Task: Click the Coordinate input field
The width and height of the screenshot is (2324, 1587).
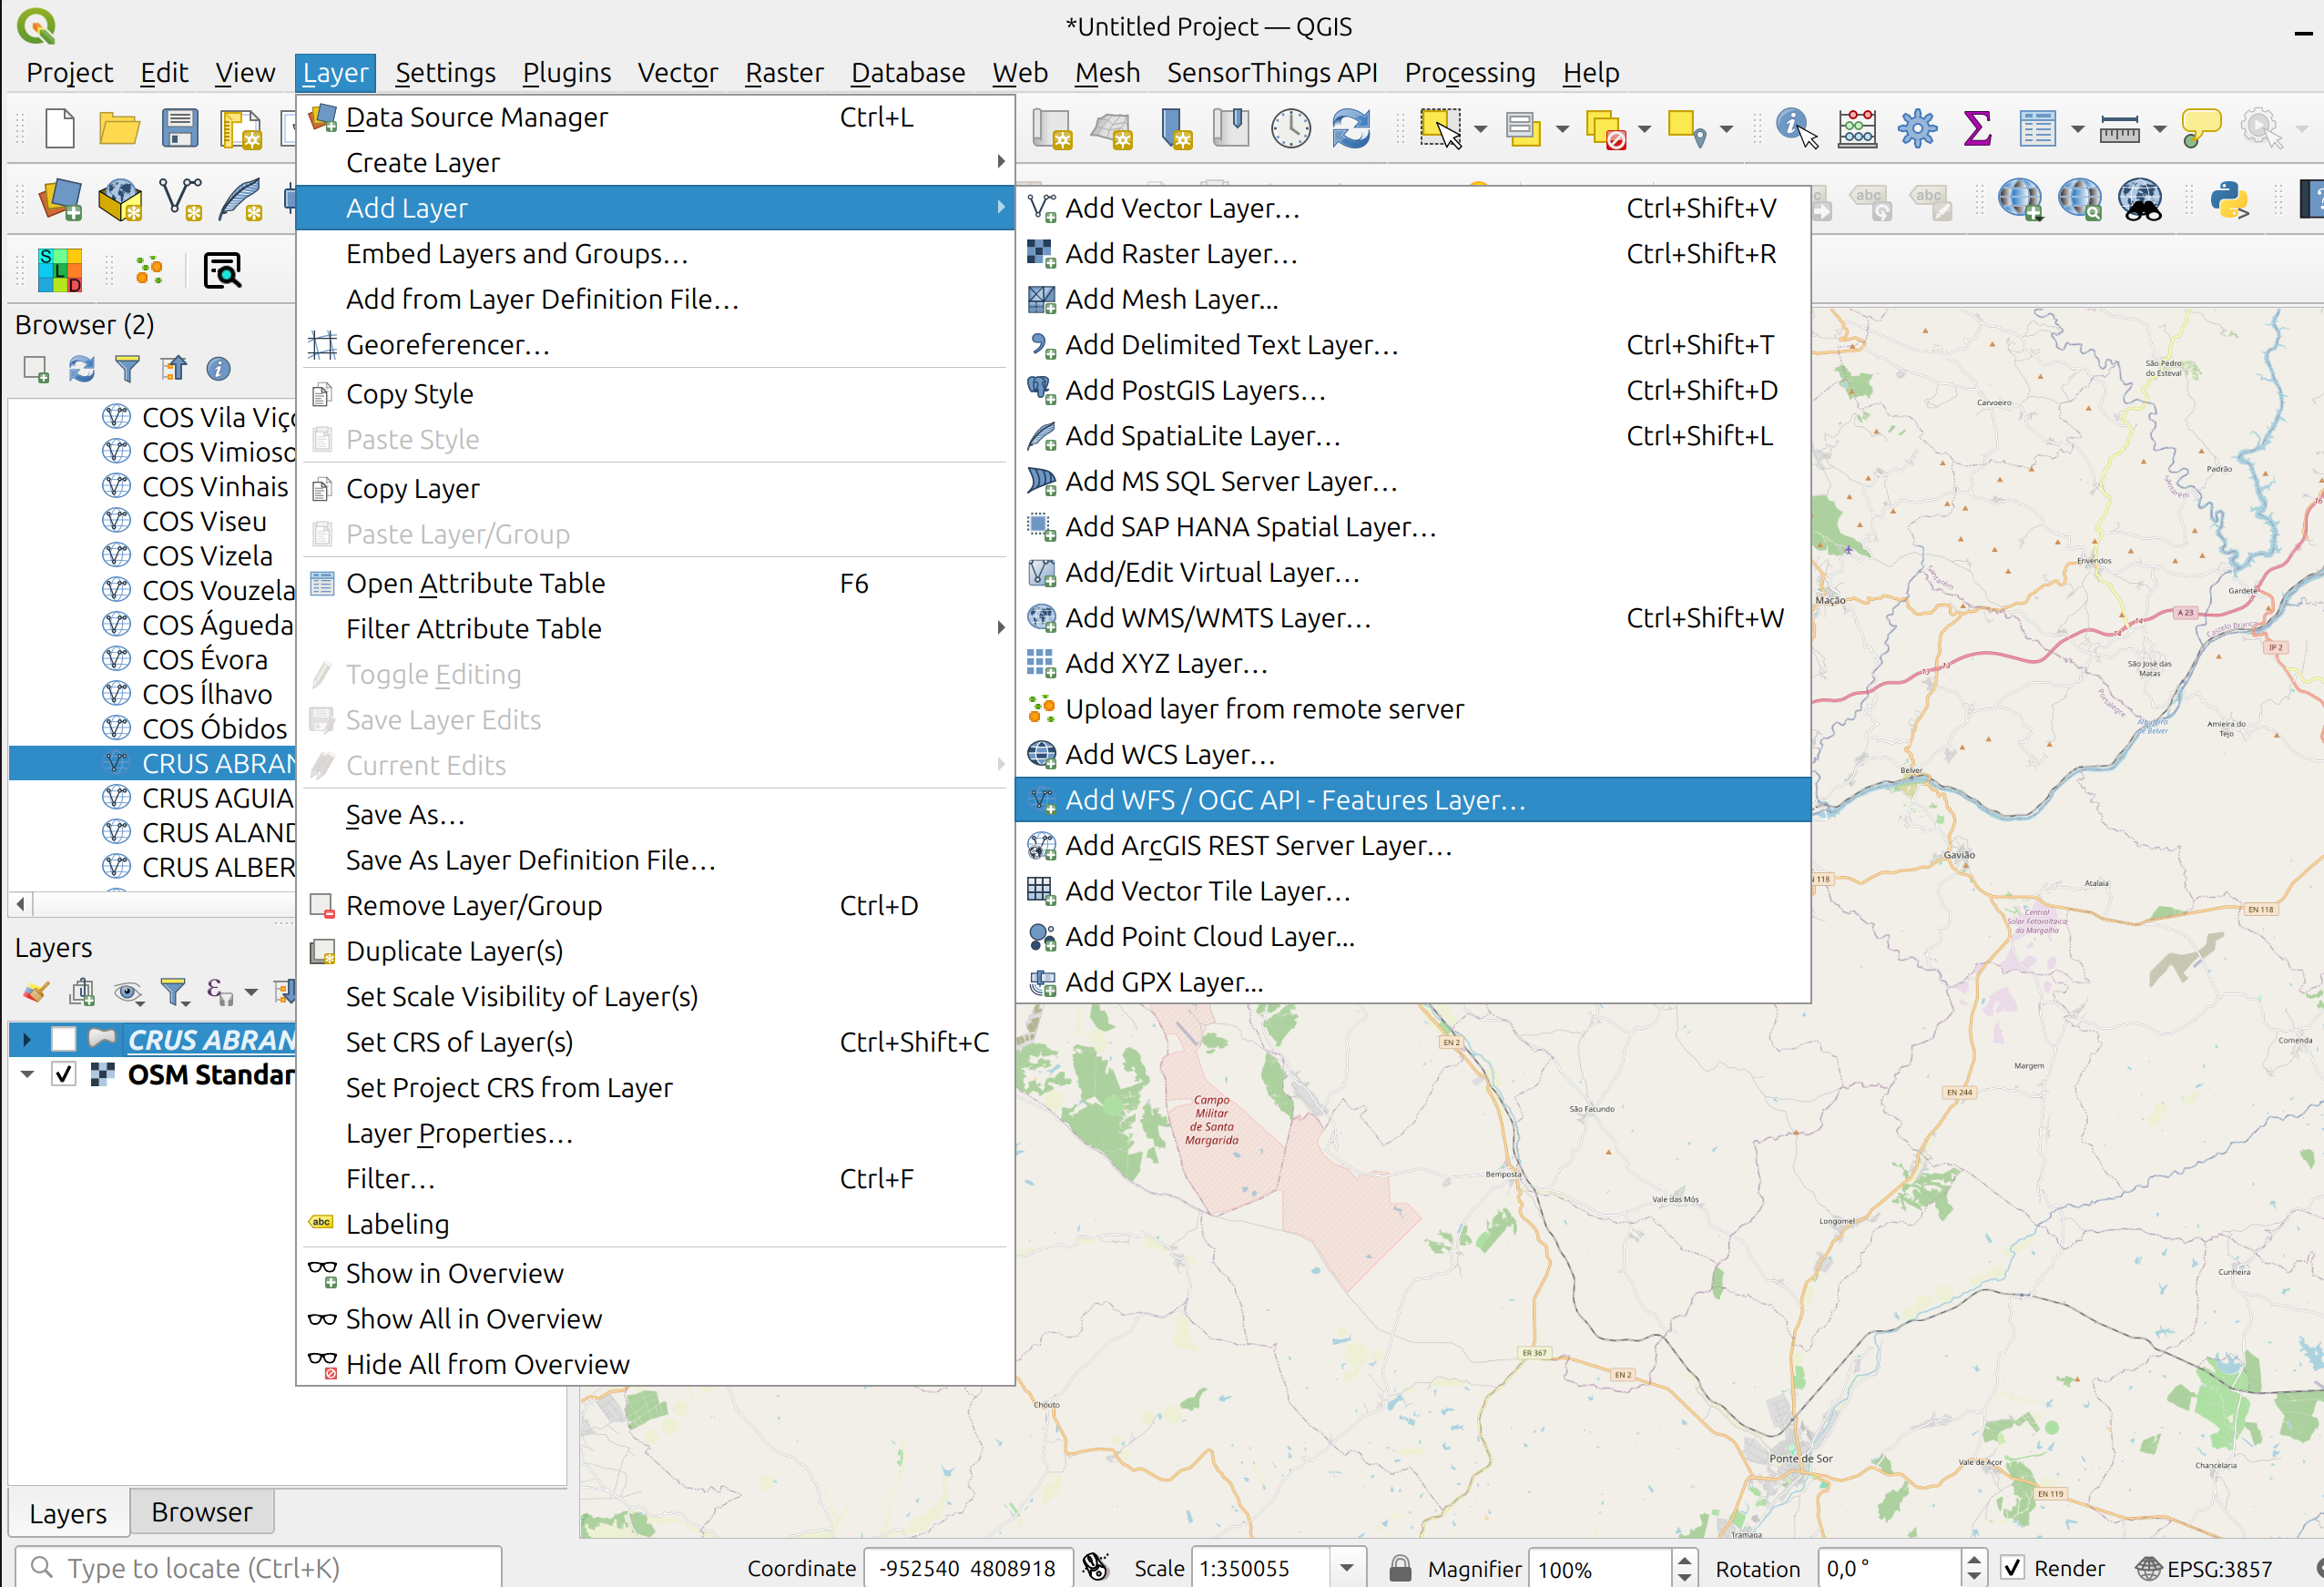Action: [968, 1567]
